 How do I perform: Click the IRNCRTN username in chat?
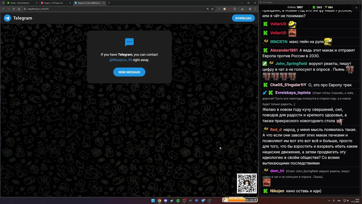tap(279, 42)
